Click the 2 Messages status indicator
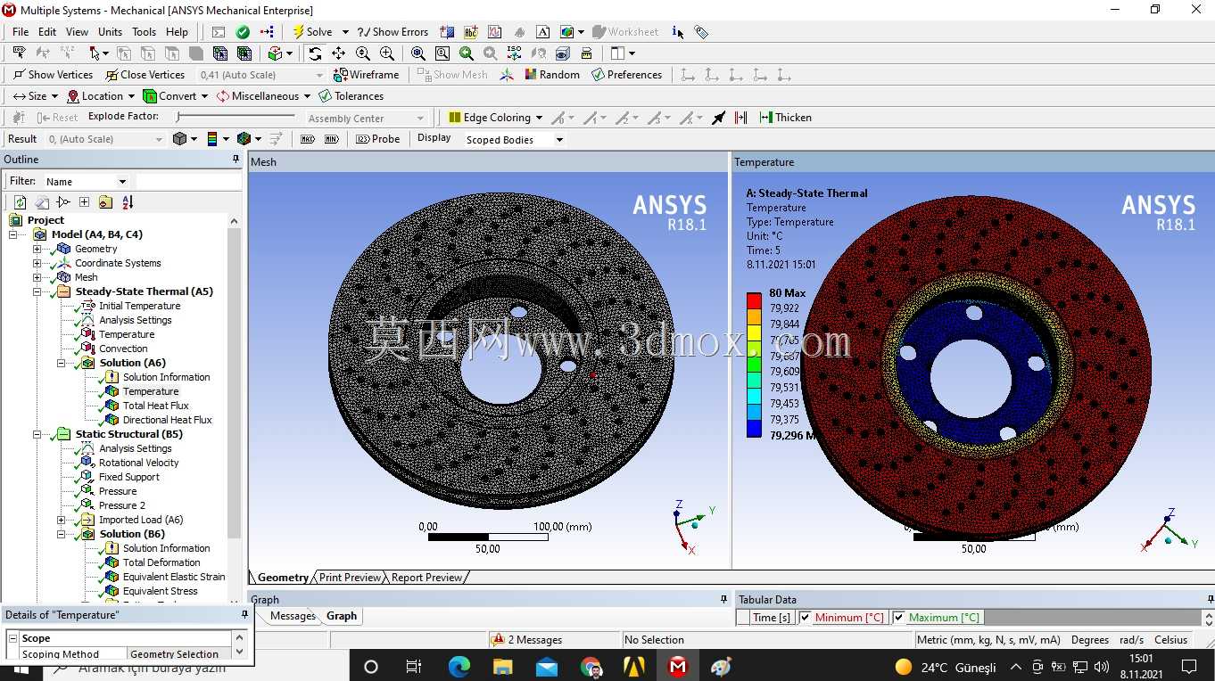This screenshot has width=1215, height=681. point(527,640)
